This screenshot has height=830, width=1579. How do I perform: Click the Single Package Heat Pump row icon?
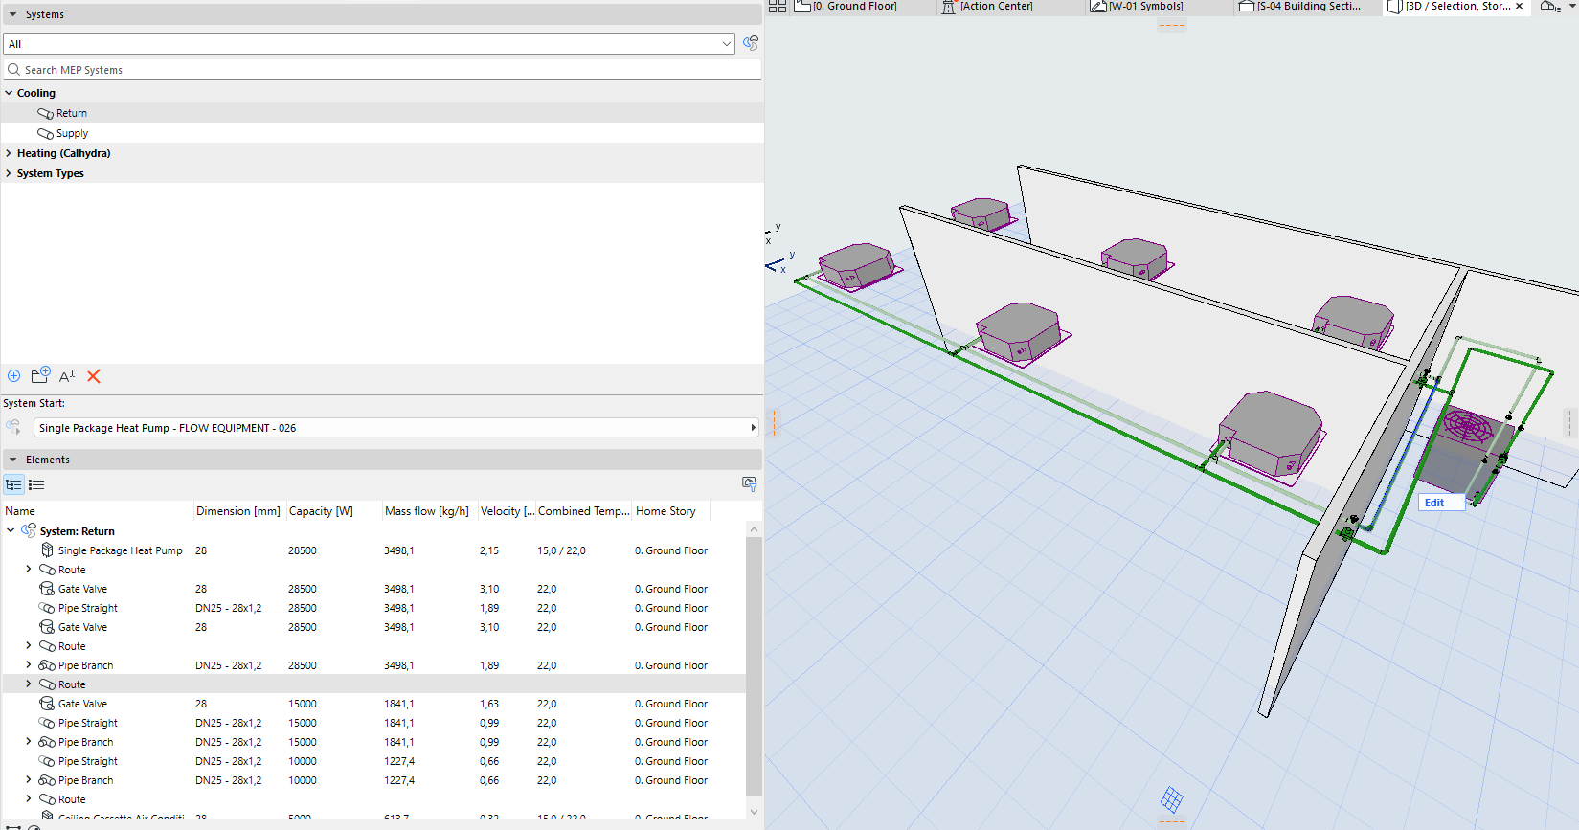[47, 550]
